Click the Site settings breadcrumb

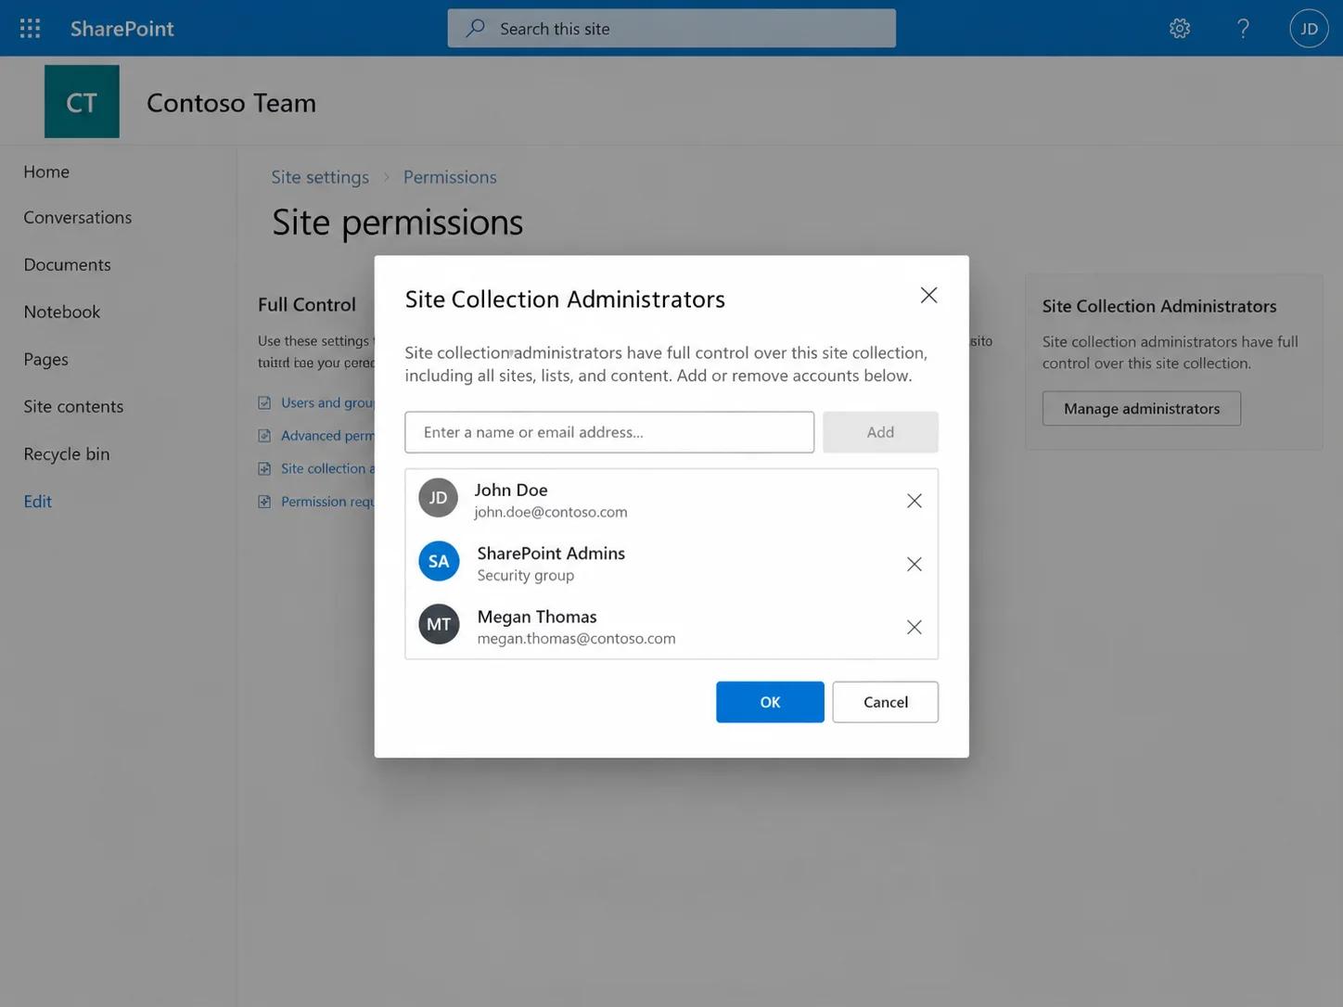click(320, 177)
